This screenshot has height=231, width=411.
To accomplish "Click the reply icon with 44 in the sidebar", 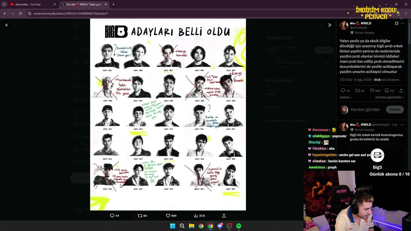I will 345,91.
